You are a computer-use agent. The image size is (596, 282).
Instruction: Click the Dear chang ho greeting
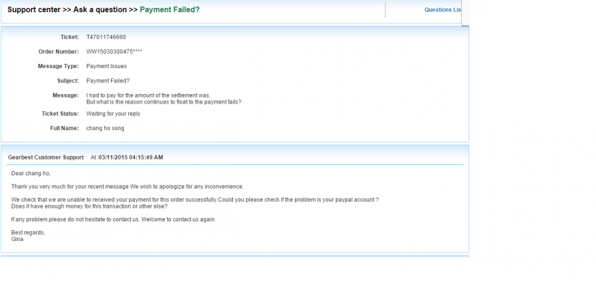point(31,174)
